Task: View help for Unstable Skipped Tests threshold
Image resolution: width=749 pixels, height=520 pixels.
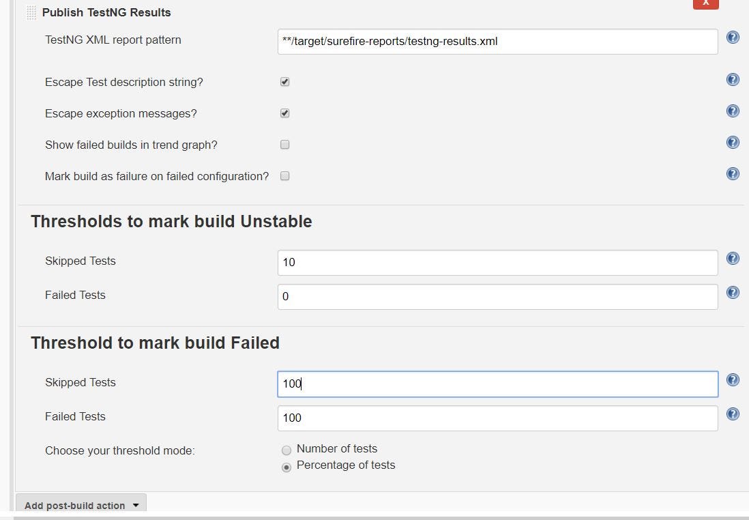Action: 733,258
